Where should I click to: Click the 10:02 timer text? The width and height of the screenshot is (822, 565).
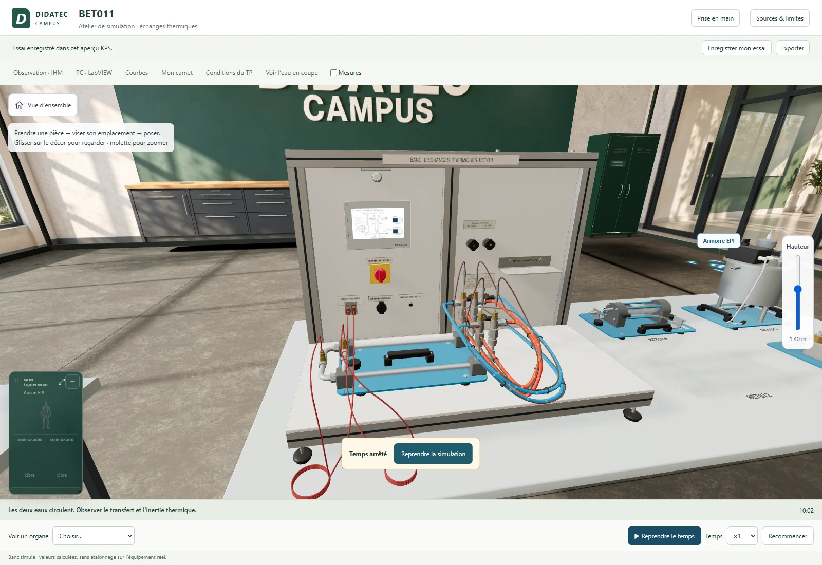click(x=806, y=510)
